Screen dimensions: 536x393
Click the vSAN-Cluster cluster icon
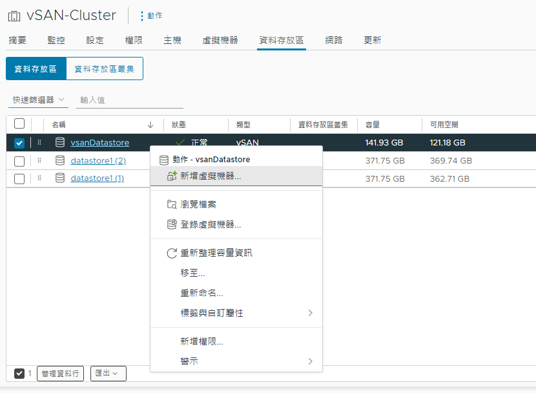click(14, 16)
